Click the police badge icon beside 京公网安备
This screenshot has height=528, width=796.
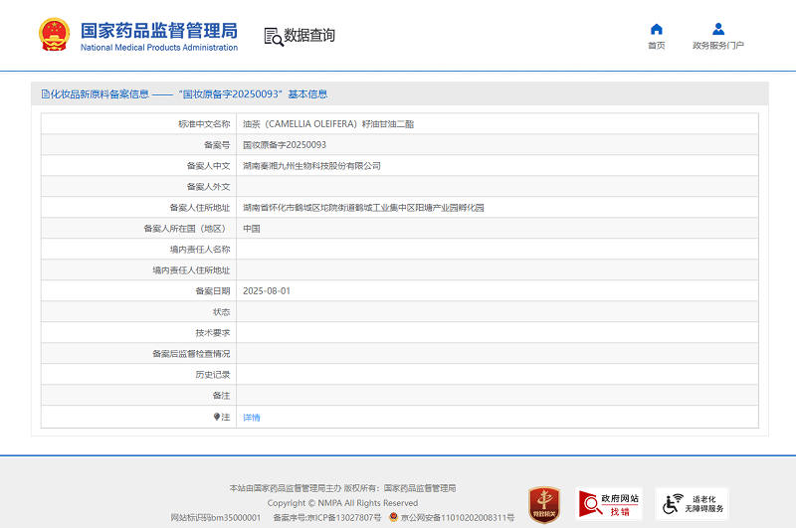coord(394,518)
